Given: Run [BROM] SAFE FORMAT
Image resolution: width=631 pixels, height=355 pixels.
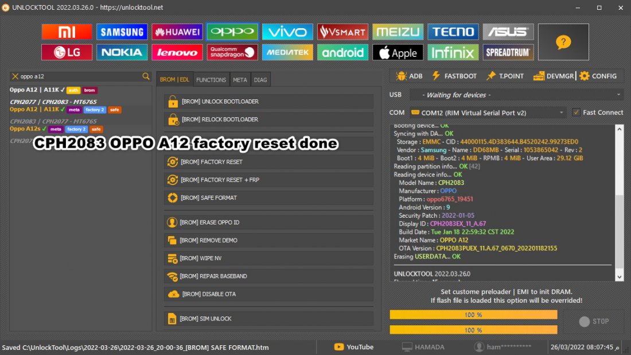Looking at the screenshot, I should point(268,198).
